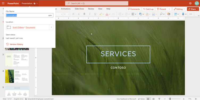Open highlight color dropdown arrow
The height and width of the screenshot is (100, 200).
[x=103, y=14]
